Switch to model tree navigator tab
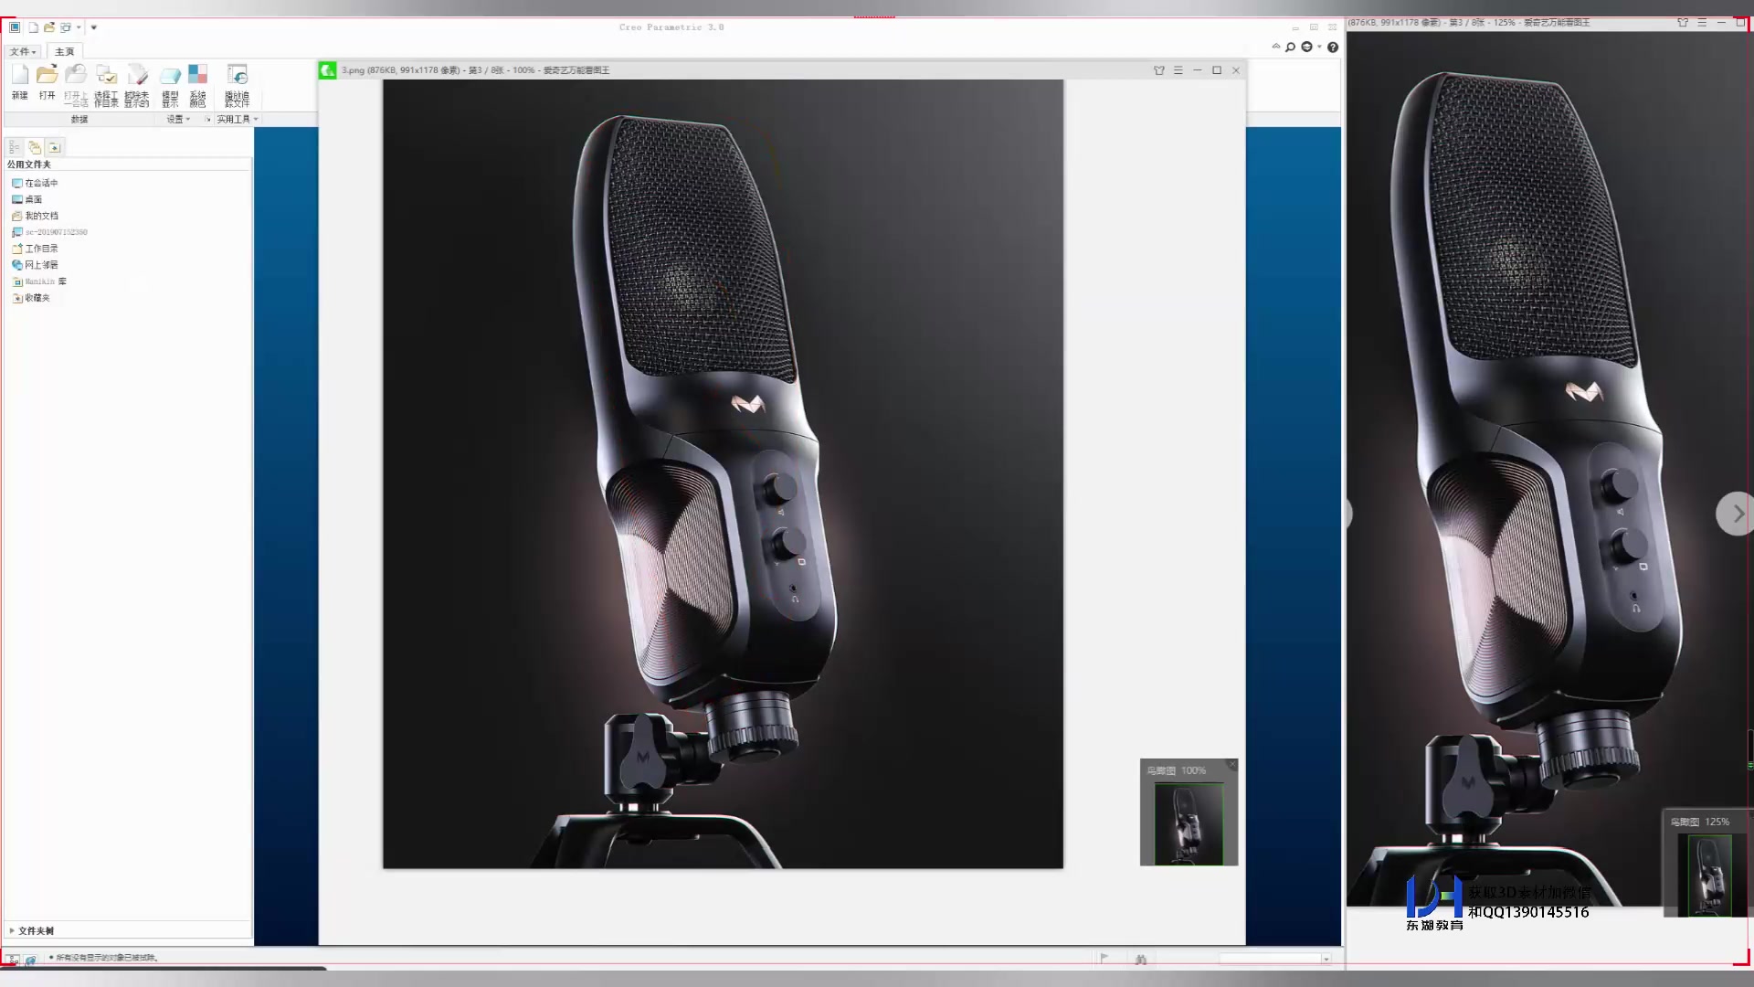This screenshot has width=1754, height=987. 15,147
